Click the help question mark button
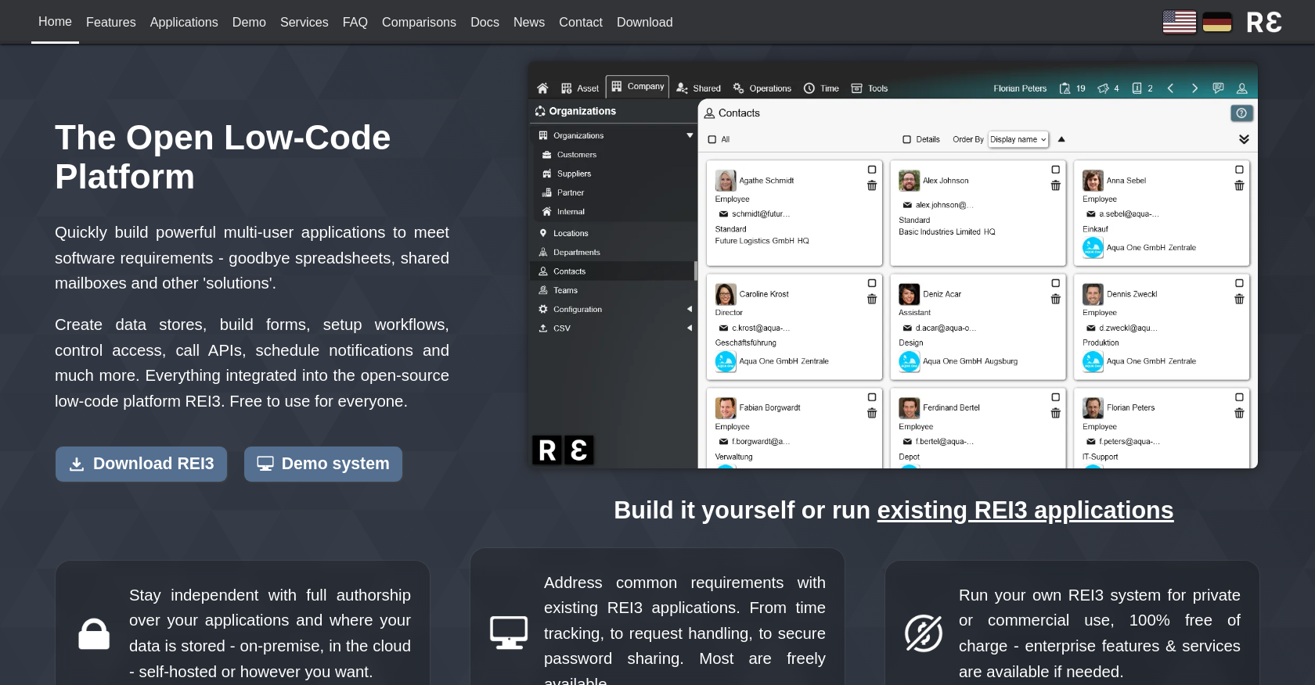Viewport: 1315px width, 685px height. 1241,113
